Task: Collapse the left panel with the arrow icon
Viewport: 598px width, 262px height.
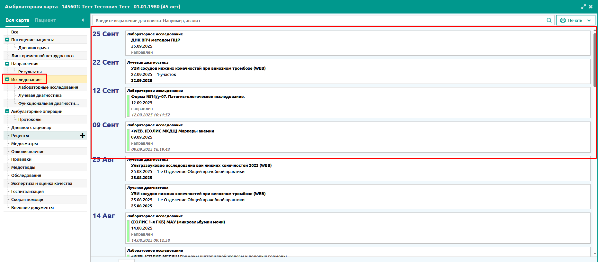Action: 83,20
